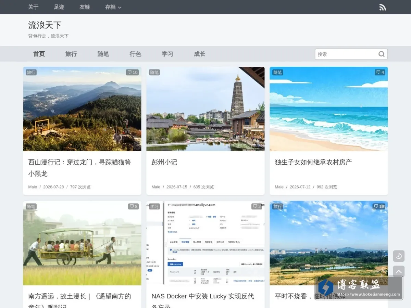Click the 992 次浏览 view count
411x308 pixels.
pos(327,187)
